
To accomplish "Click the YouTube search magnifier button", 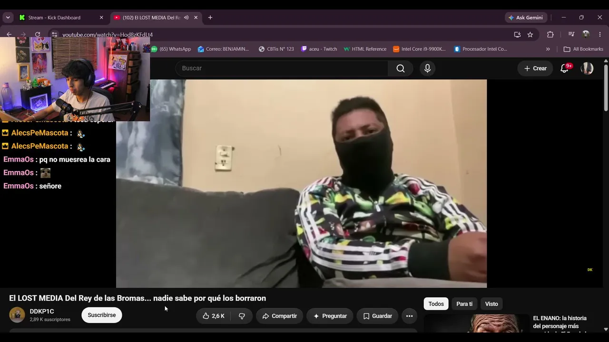I will [x=401, y=68].
